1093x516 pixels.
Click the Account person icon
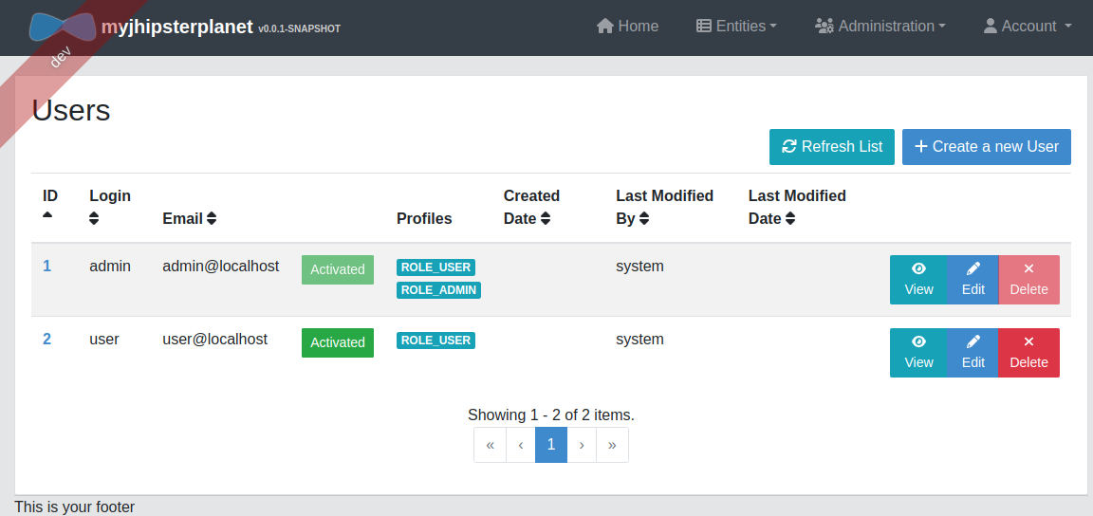[990, 27]
